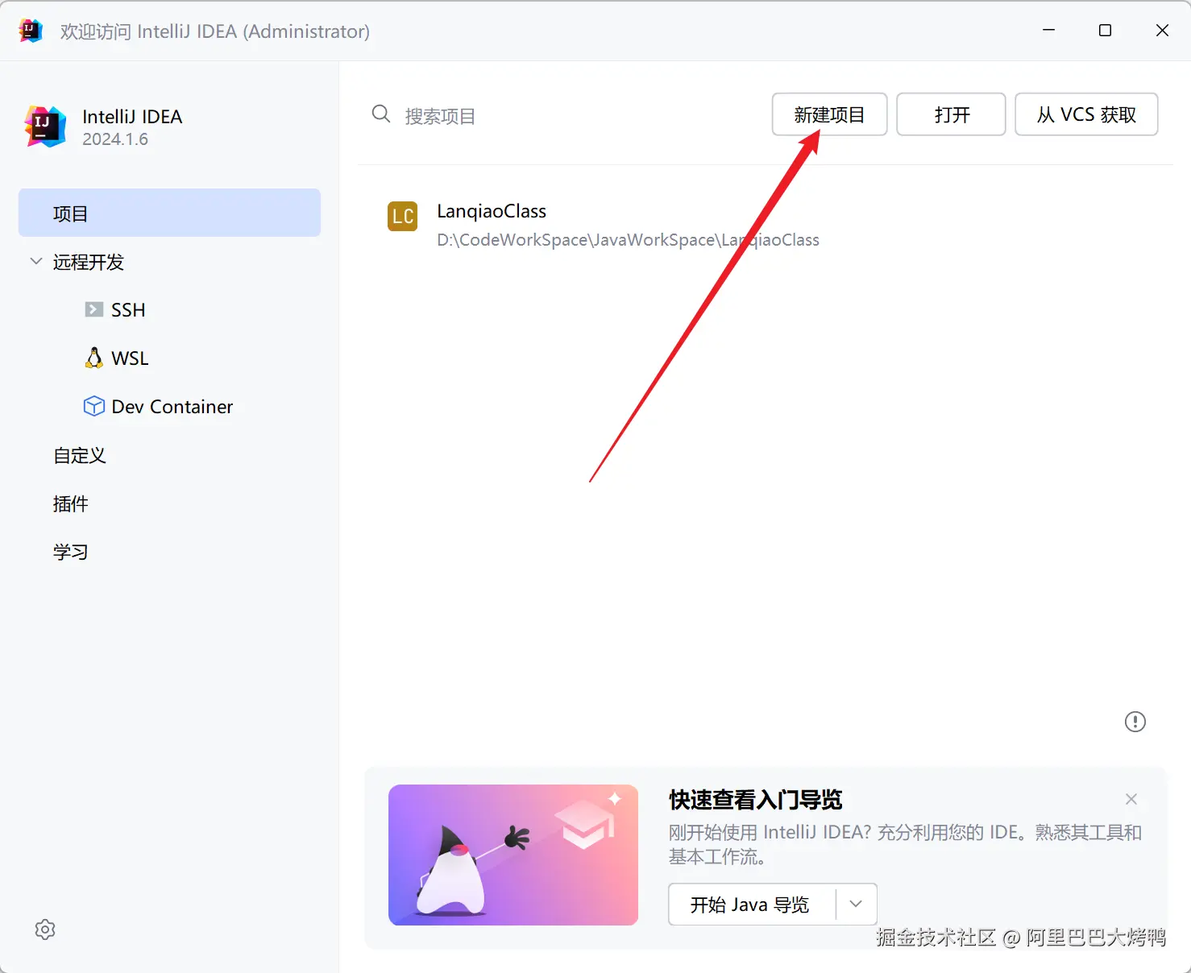Screen dimensions: 1191x973
Task: Focus the 搜索项目 search field
Action: tap(564, 116)
